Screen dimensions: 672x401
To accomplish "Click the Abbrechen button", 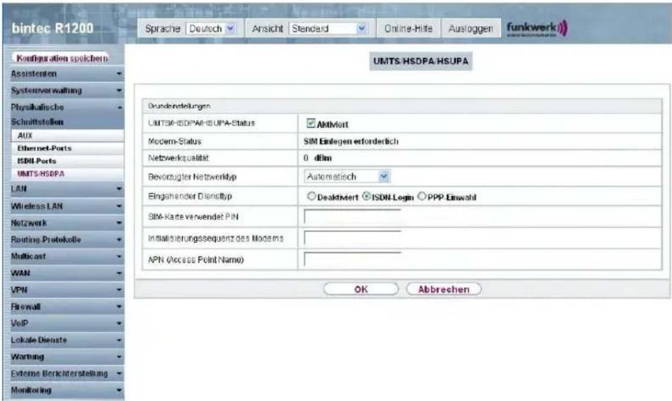I will click(444, 289).
